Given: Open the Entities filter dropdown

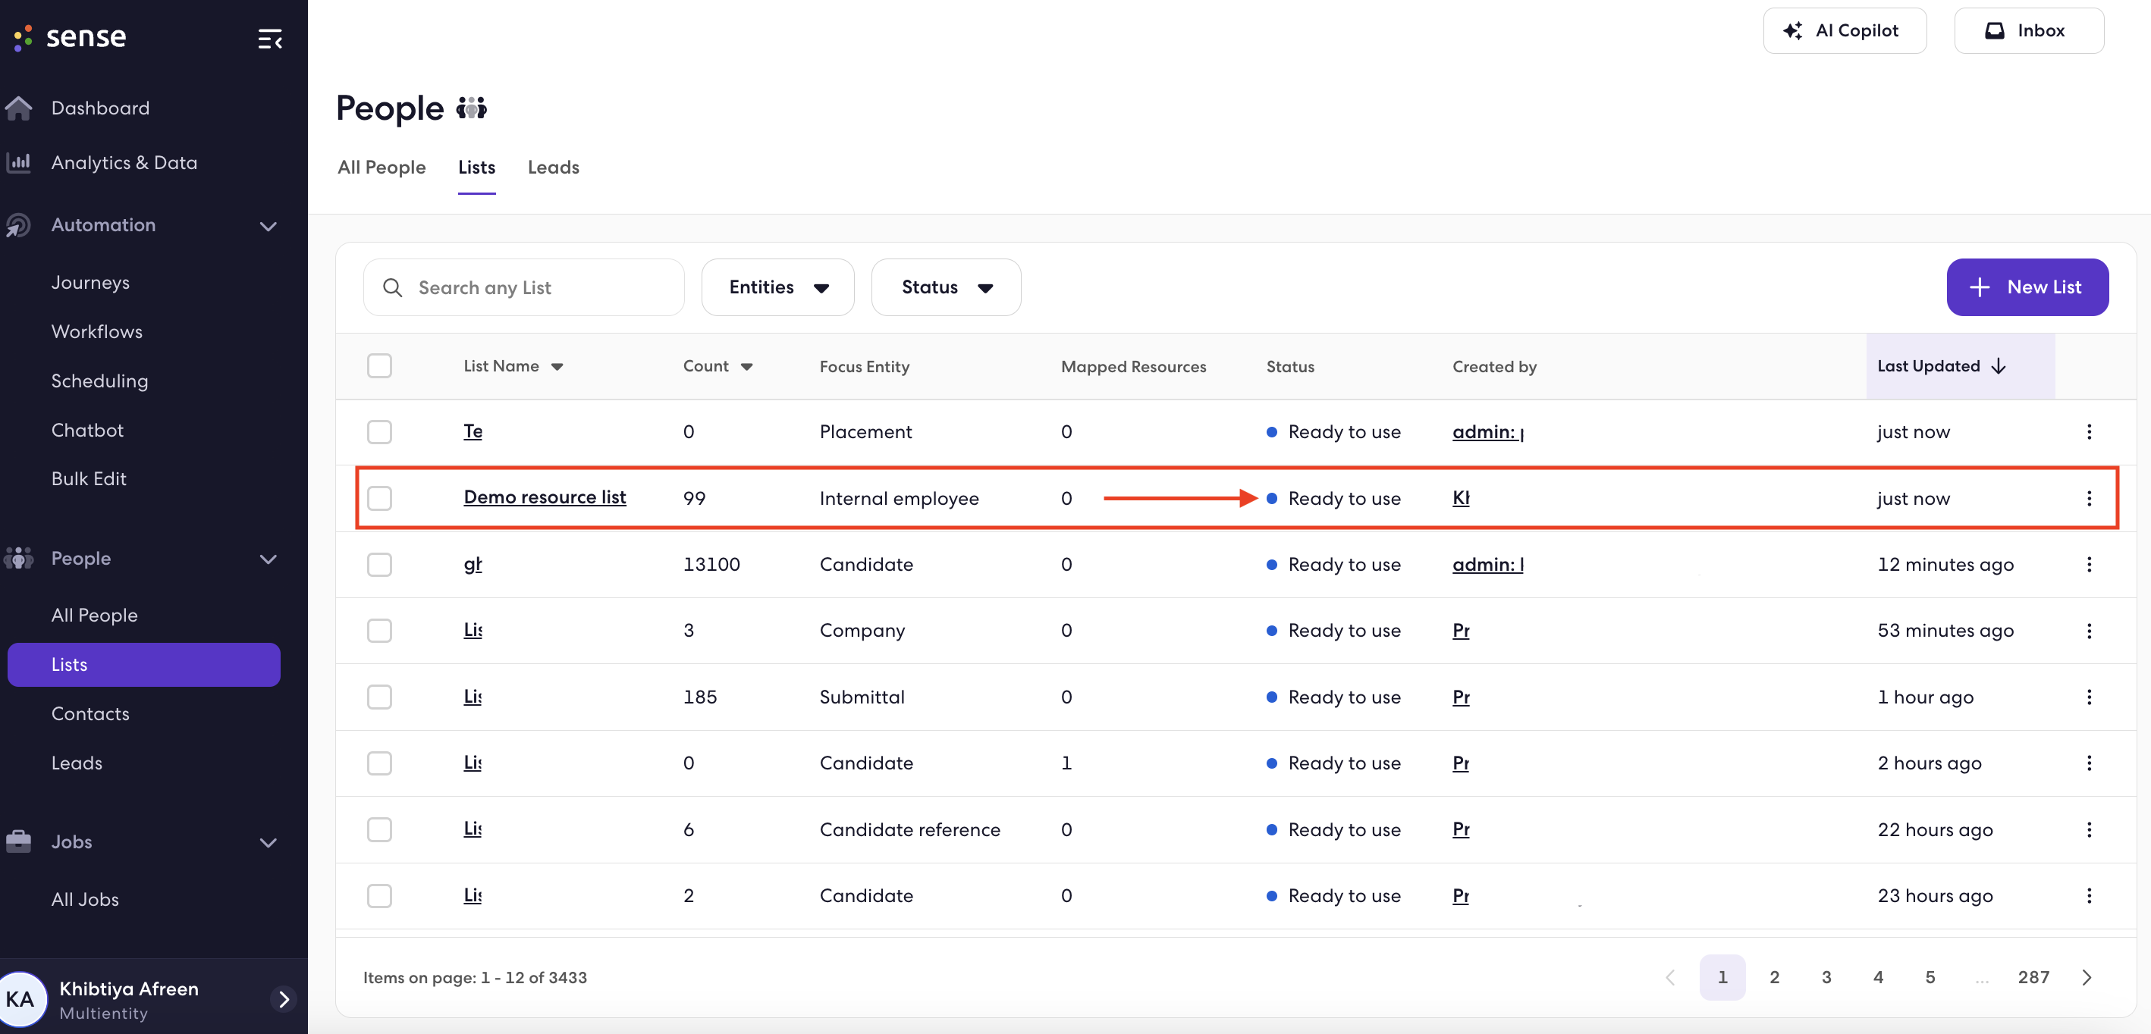Looking at the screenshot, I should point(777,287).
